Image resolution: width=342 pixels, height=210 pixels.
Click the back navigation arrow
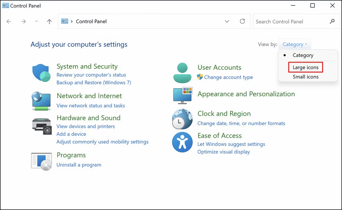pos(9,21)
